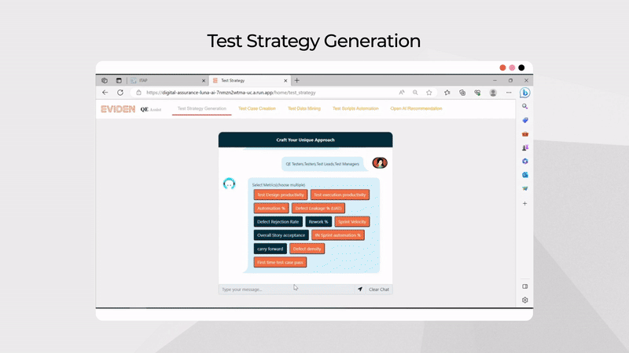
Task: Switch to Test Data Mining tab
Action: point(304,108)
